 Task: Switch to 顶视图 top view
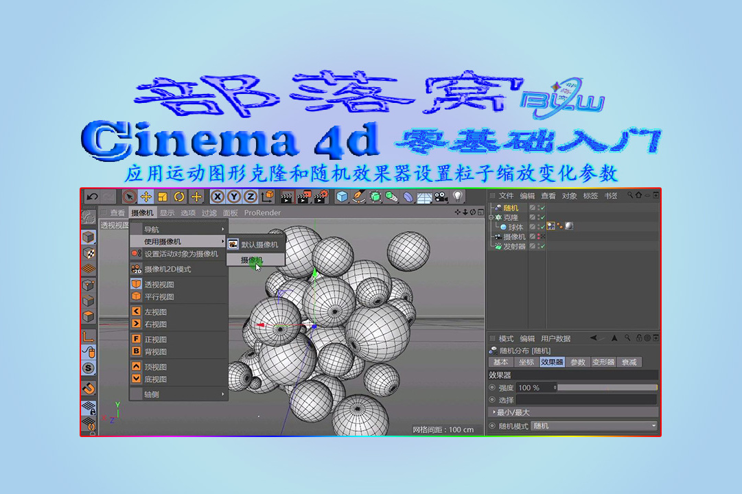(178, 366)
